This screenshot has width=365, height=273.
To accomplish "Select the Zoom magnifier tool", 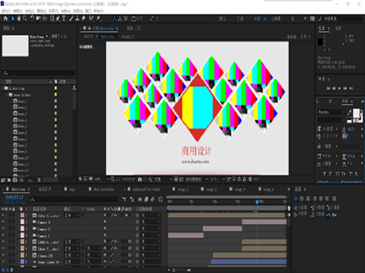I will [x=25, y=19].
